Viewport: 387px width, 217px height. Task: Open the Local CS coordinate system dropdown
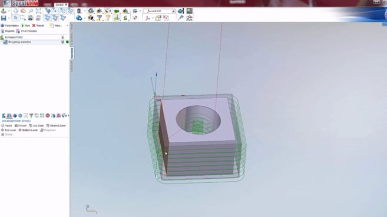(174, 11)
